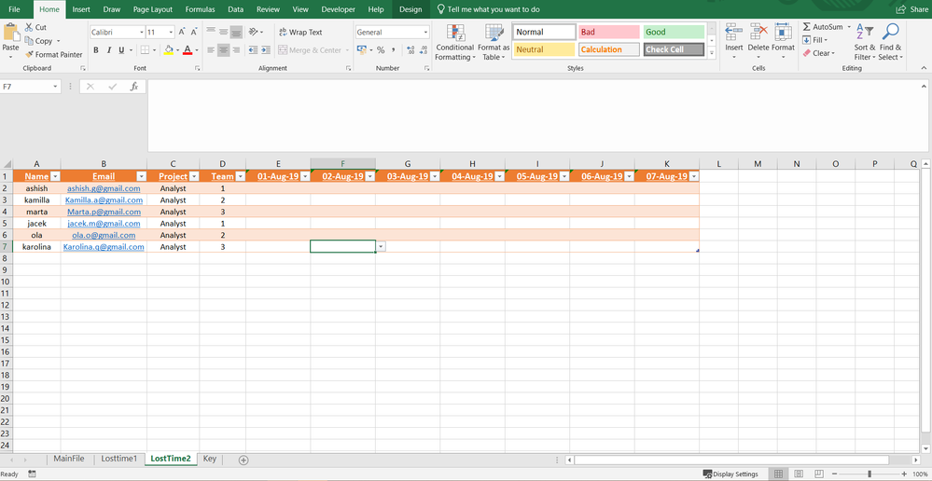Toggle Bold formatting
The image size is (932, 481).
96,50
